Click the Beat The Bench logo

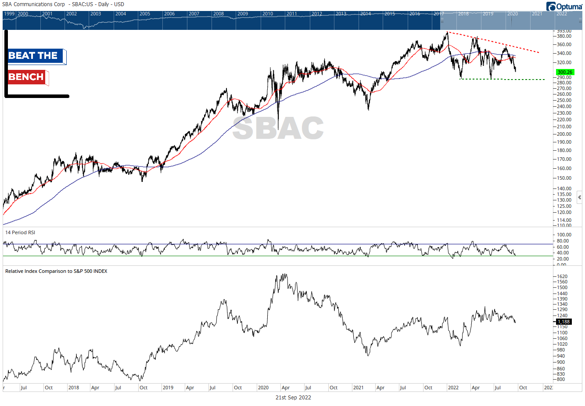(36, 64)
